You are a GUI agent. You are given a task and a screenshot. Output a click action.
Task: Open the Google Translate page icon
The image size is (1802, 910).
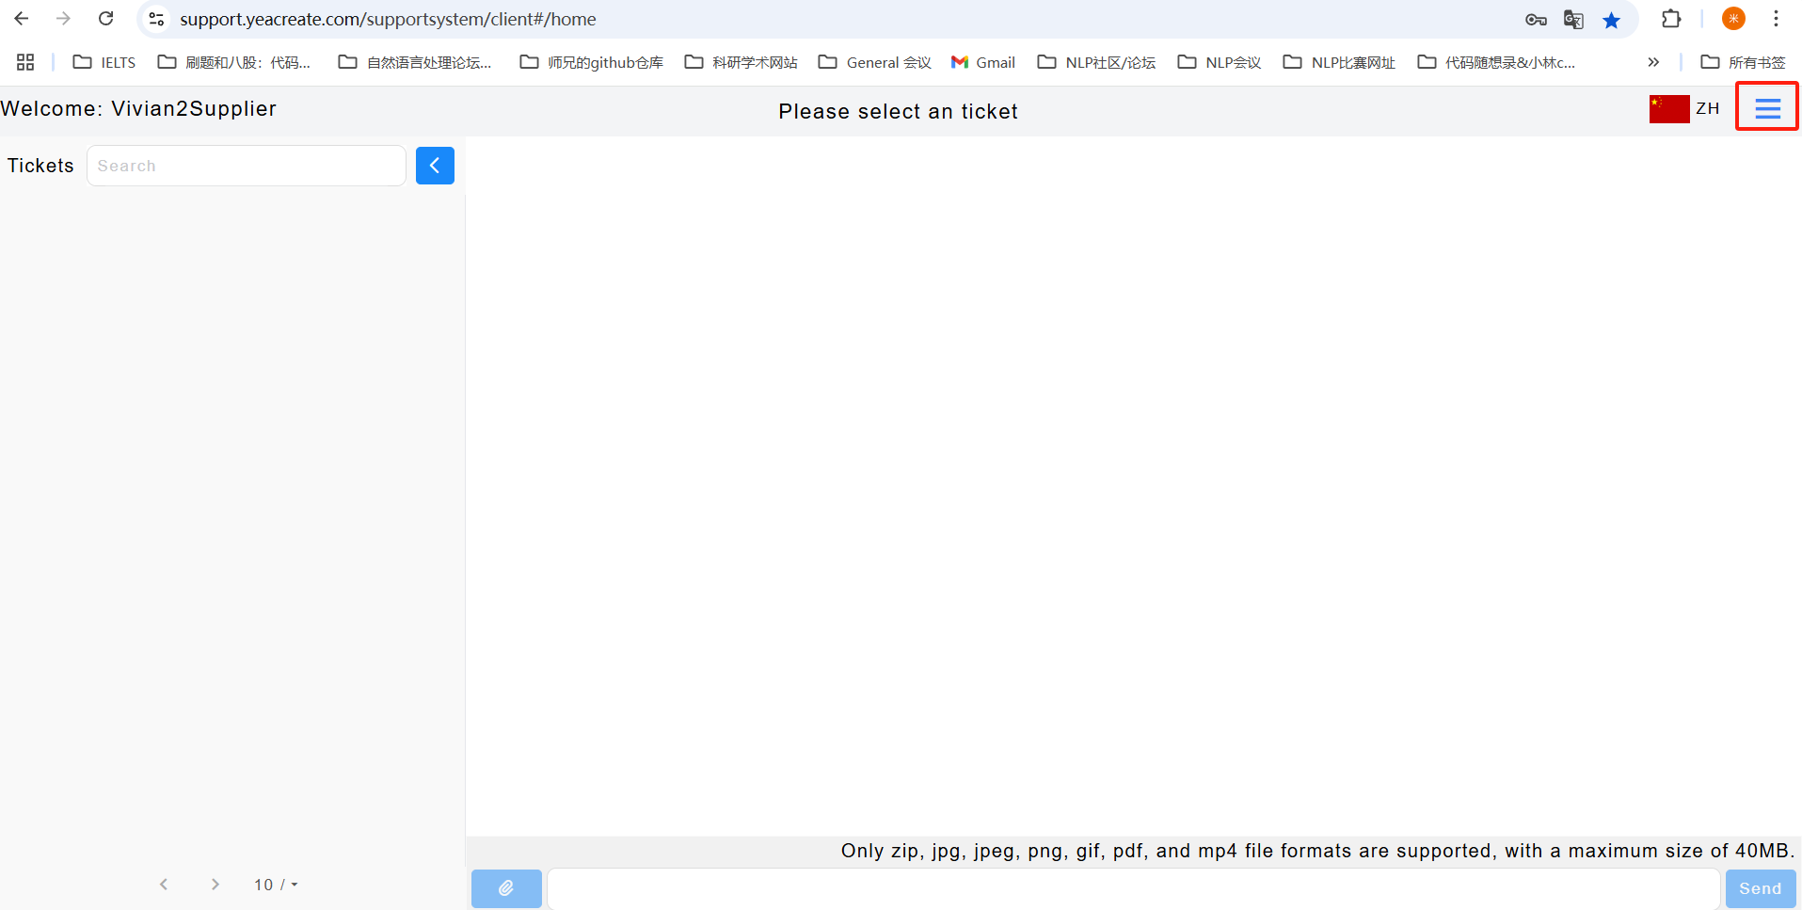1573,20
